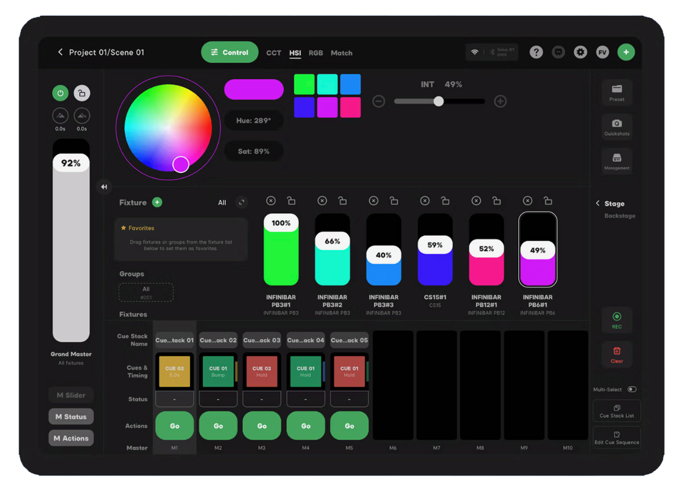The height and width of the screenshot is (485, 689).
Task: Click the M Slider button
Action: tap(71, 395)
